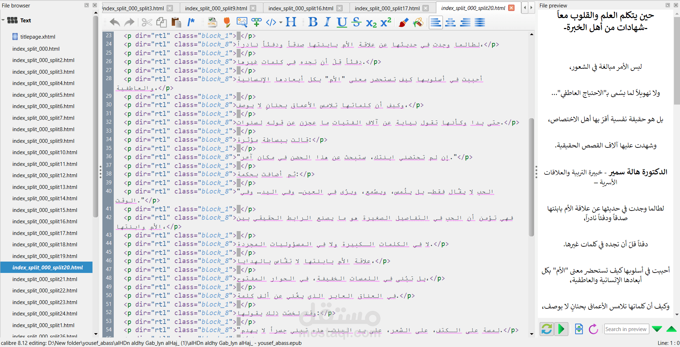
Task: Click the Undo arrow in the toolbar
Action: click(x=115, y=22)
